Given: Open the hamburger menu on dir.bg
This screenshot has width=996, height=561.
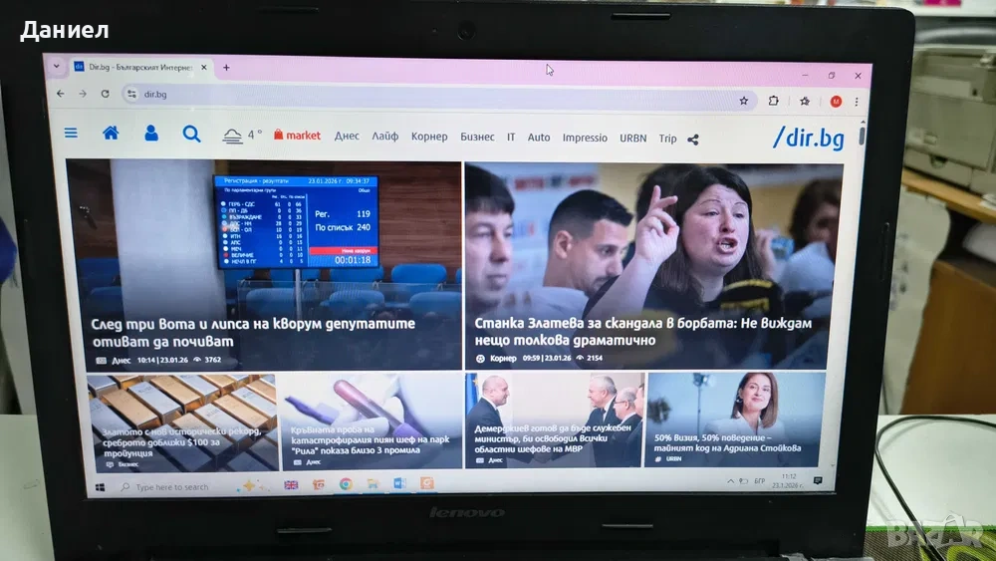Looking at the screenshot, I should point(71,133).
